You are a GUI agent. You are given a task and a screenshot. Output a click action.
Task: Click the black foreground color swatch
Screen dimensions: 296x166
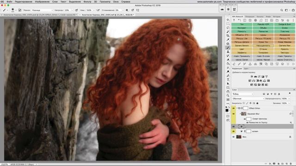click(227, 111)
